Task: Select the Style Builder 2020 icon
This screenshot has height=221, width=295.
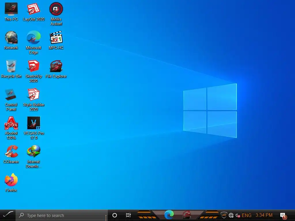Action: click(33, 100)
